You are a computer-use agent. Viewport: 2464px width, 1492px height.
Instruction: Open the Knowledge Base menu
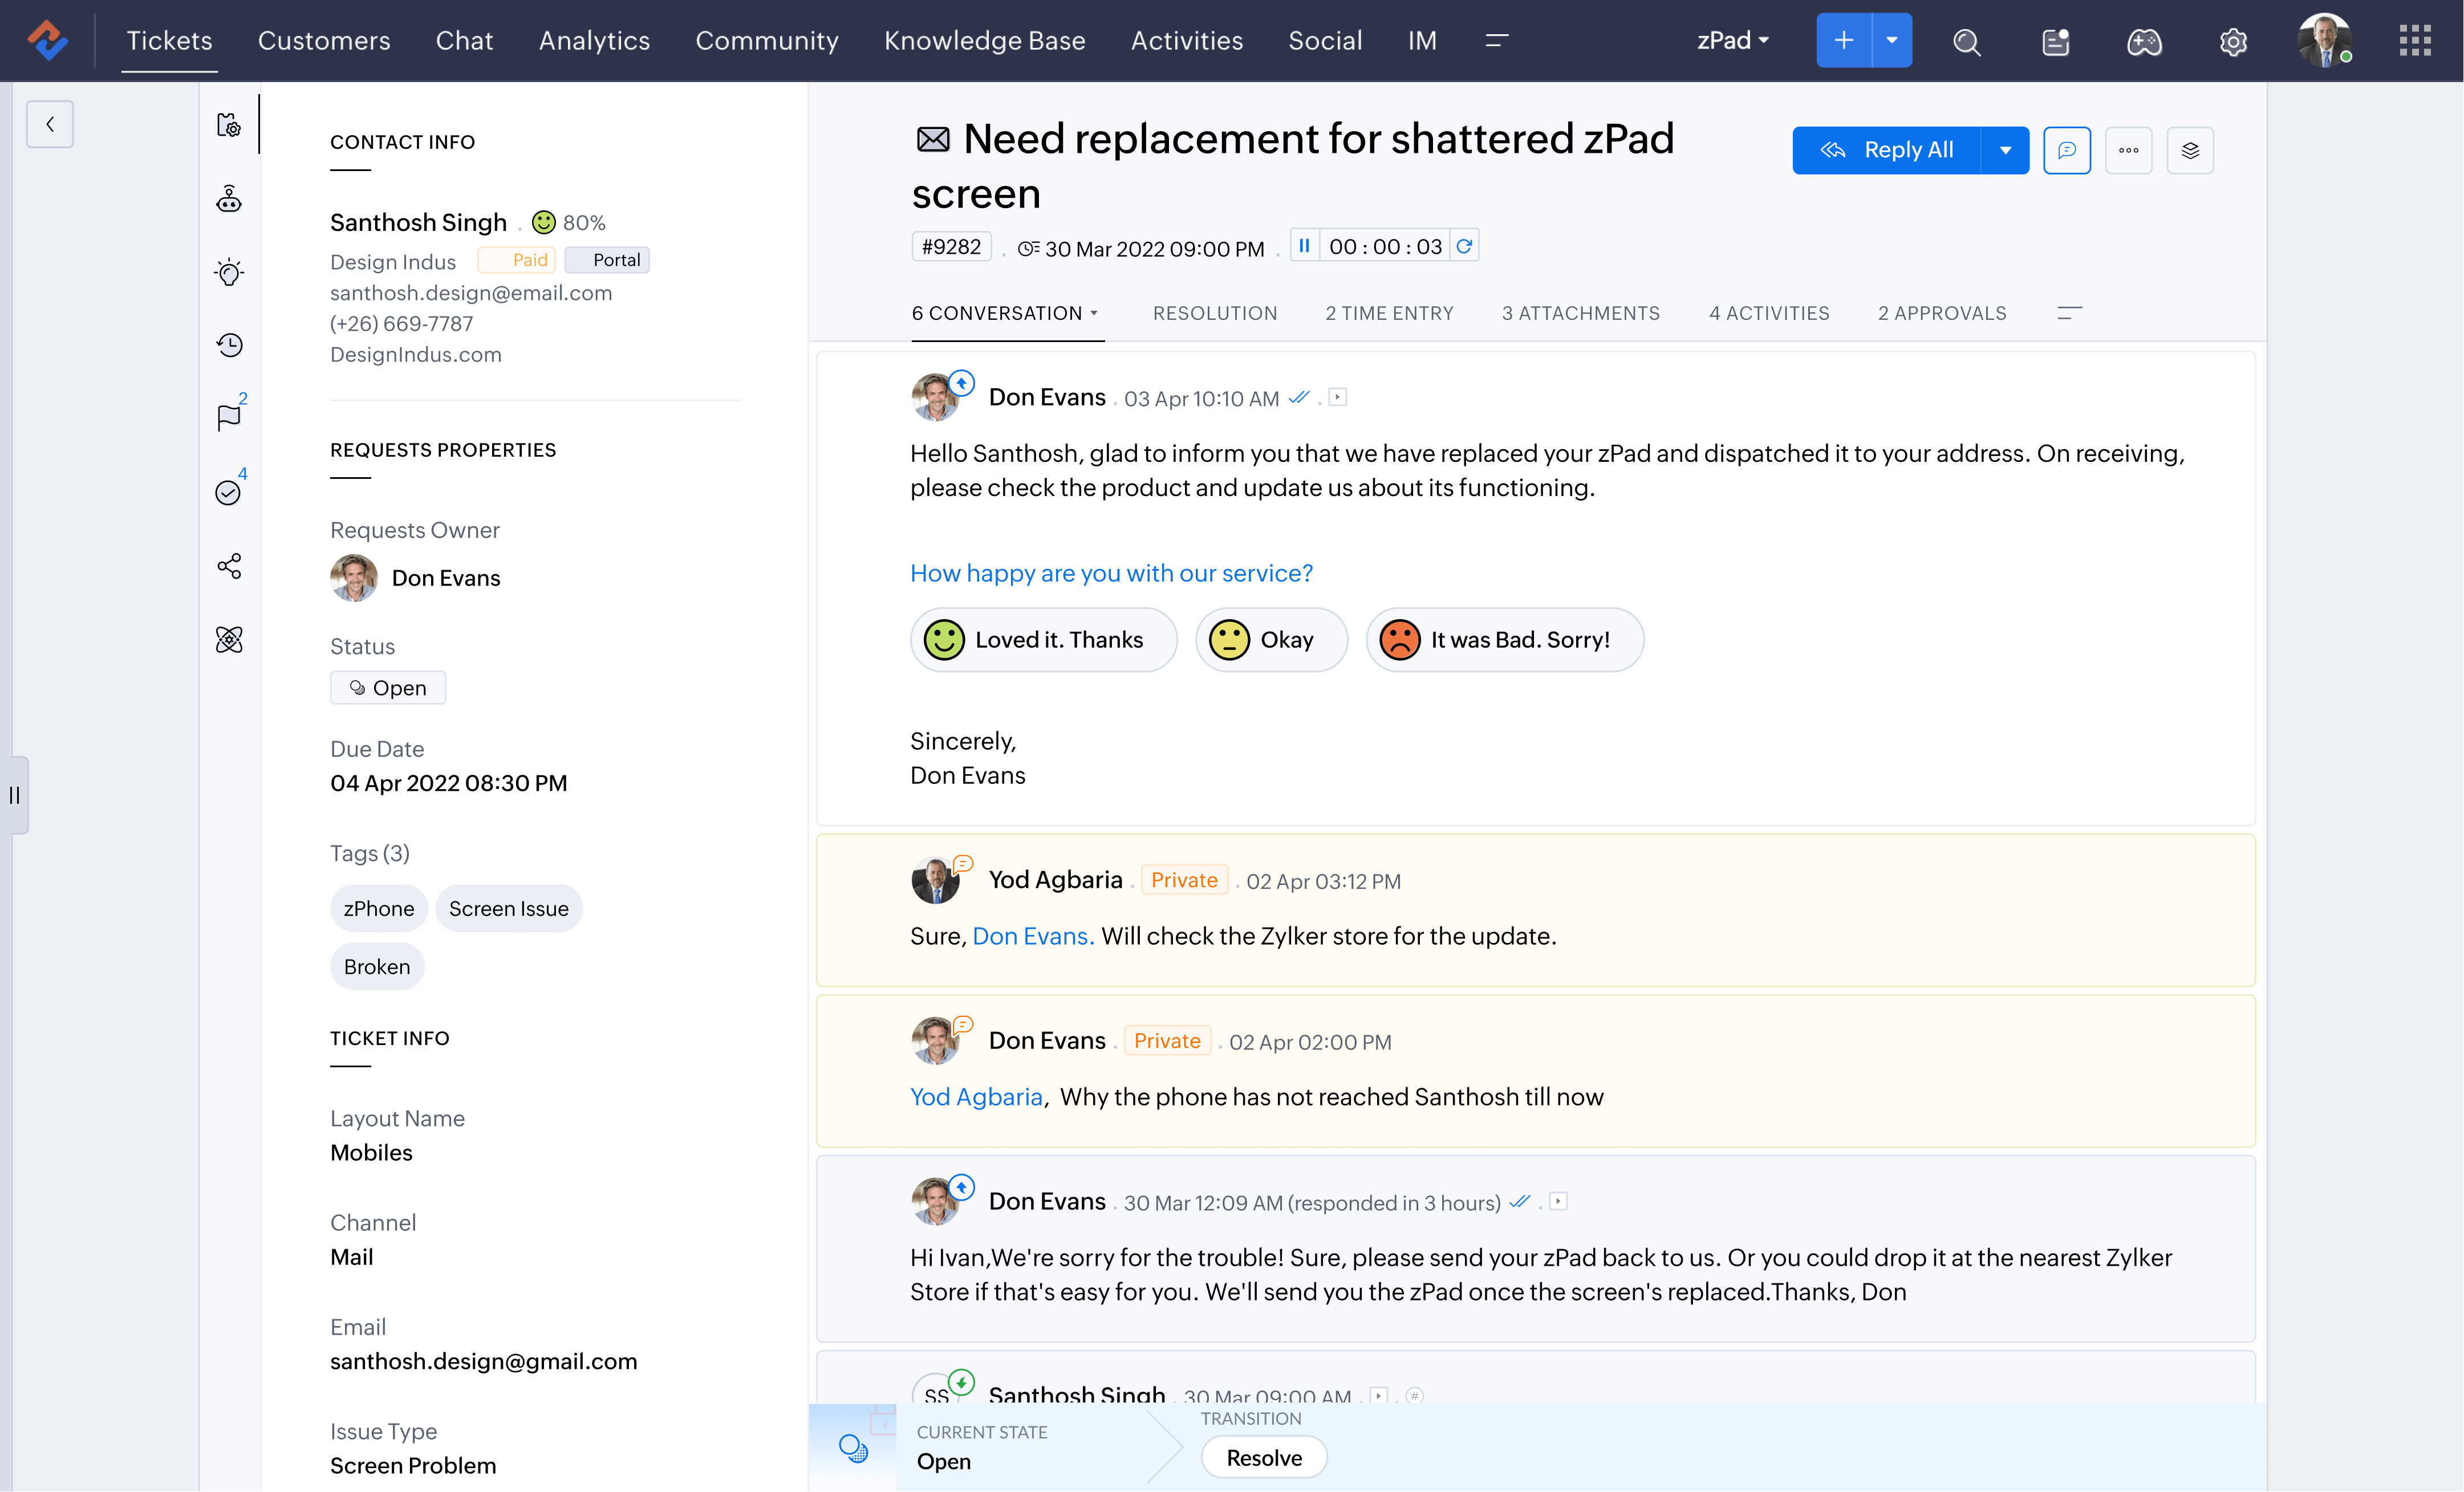[984, 41]
